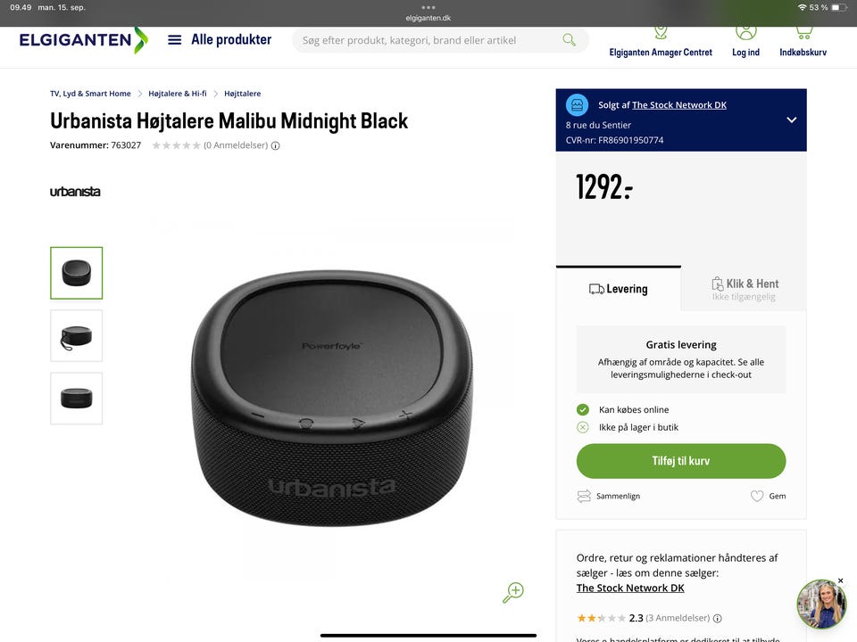Select the Elgiganten Amager Centret store pin
This screenshot has height=642, width=857.
tap(661, 33)
